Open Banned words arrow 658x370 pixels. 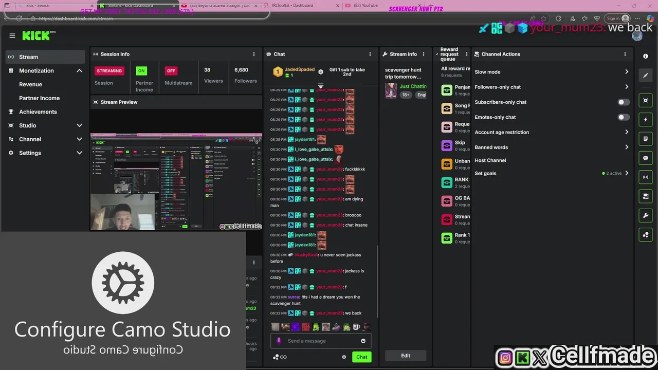[626, 147]
